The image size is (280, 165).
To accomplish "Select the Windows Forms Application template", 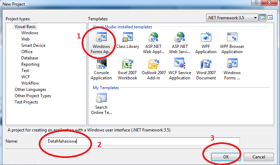I will pos(101,43).
